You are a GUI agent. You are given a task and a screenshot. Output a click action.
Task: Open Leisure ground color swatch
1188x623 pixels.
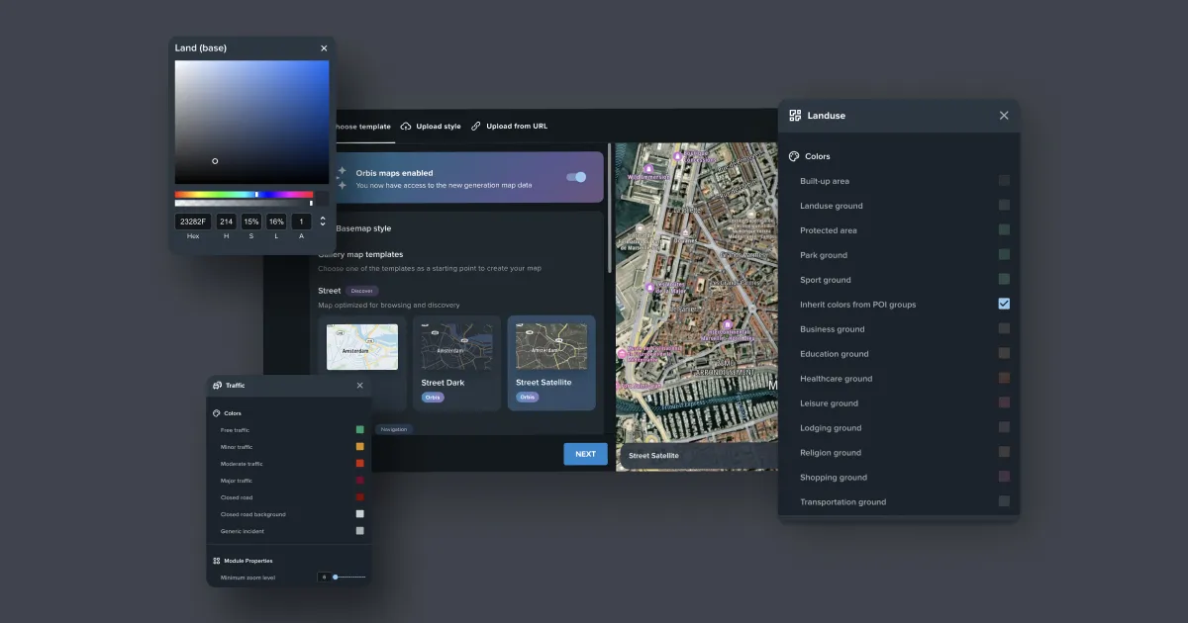[x=1004, y=403]
